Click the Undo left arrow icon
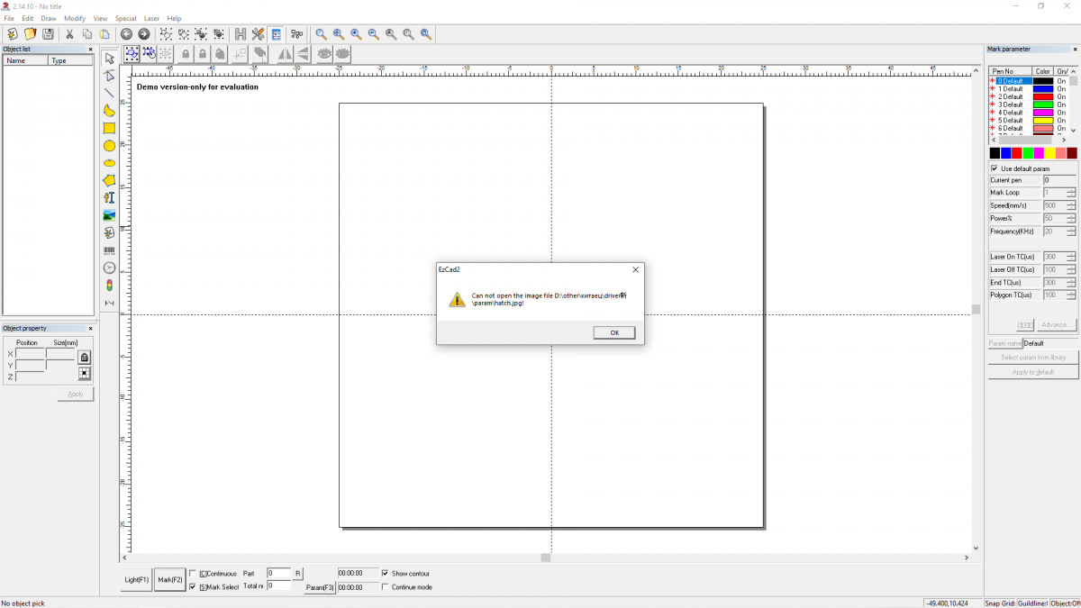The height and width of the screenshot is (608, 1081). 126,34
